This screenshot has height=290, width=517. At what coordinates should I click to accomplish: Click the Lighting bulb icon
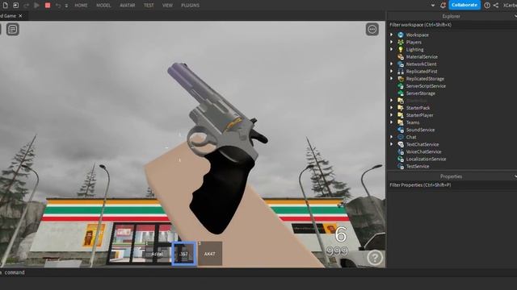pos(401,49)
